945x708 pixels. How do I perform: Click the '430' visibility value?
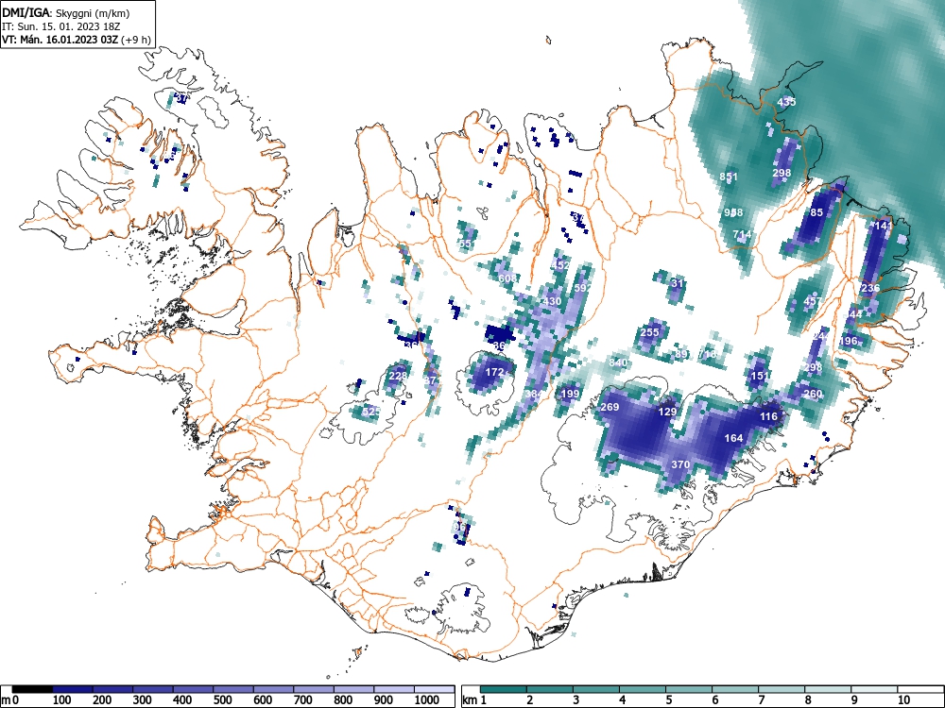[x=552, y=301]
